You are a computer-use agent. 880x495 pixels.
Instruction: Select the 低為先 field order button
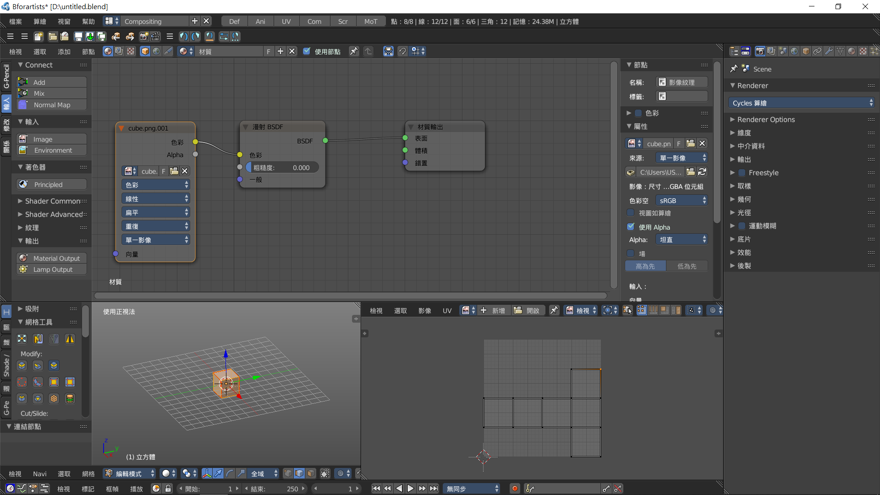(x=687, y=266)
